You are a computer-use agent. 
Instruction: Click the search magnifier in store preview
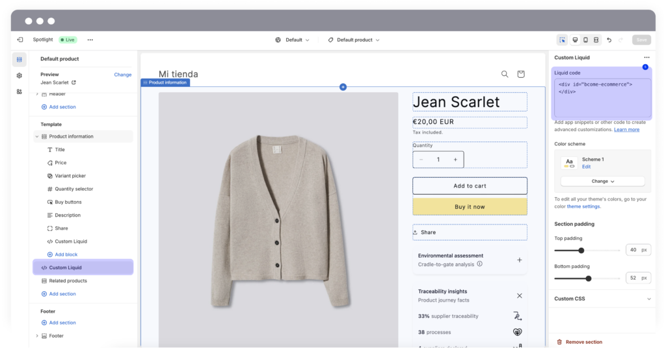coord(505,74)
